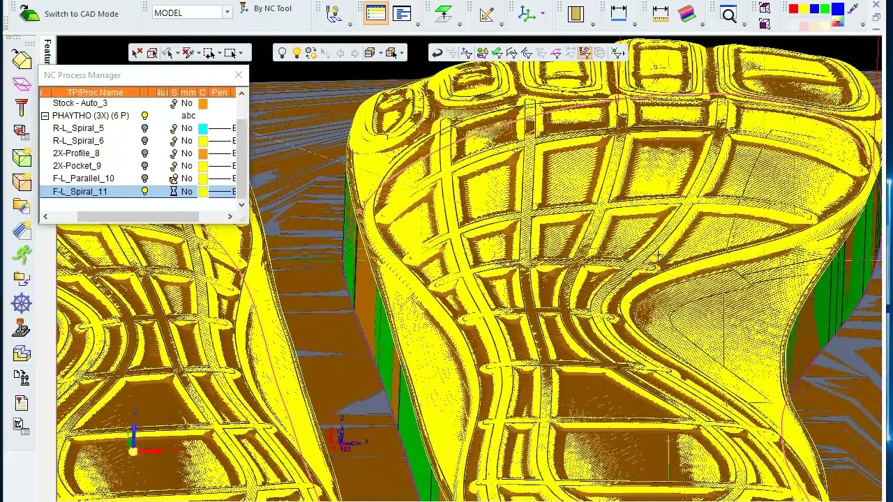The height and width of the screenshot is (502, 893).
Task: Click the yellow part icon in left sidebar
Action: [22, 59]
